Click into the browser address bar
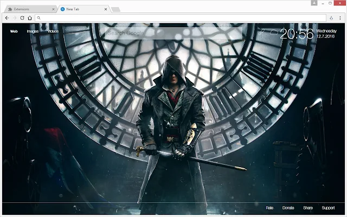The width and height of the screenshot is (347, 217). click(x=181, y=18)
